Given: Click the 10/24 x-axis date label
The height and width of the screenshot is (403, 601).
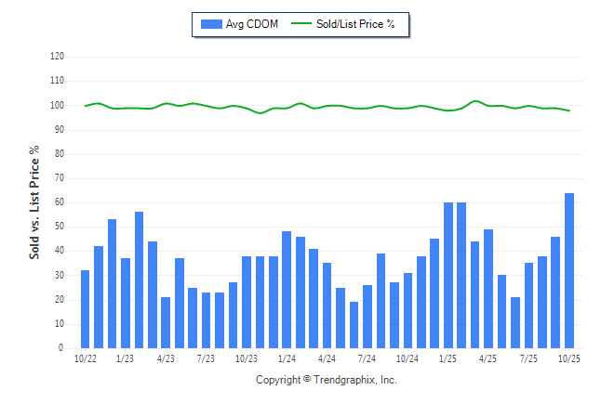Looking at the screenshot, I should tap(407, 358).
